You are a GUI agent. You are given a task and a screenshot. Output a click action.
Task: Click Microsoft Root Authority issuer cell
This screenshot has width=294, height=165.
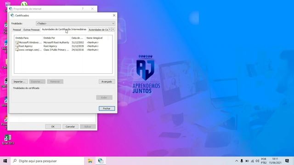pyautogui.click(x=56, y=43)
